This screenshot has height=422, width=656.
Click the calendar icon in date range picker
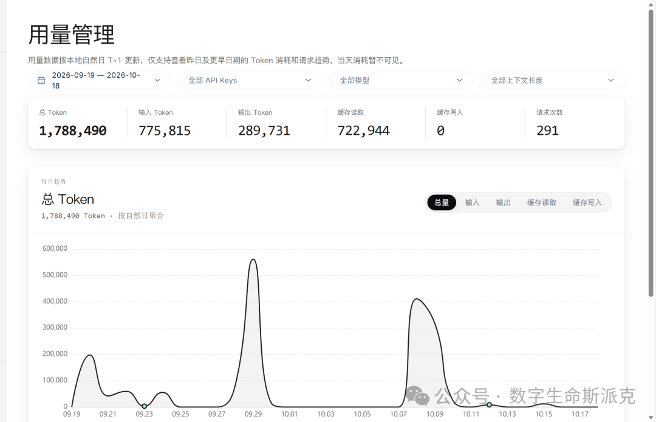[41, 80]
